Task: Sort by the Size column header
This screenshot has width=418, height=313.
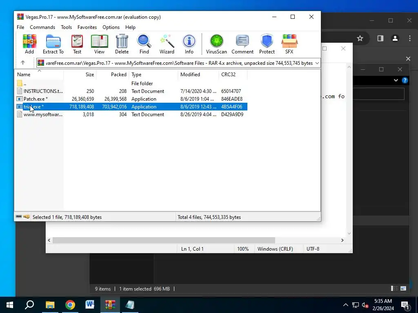Action: coord(80,74)
